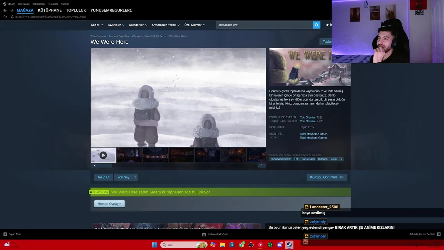Click the Eşli tag

pyautogui.click(x=296, y=159)
